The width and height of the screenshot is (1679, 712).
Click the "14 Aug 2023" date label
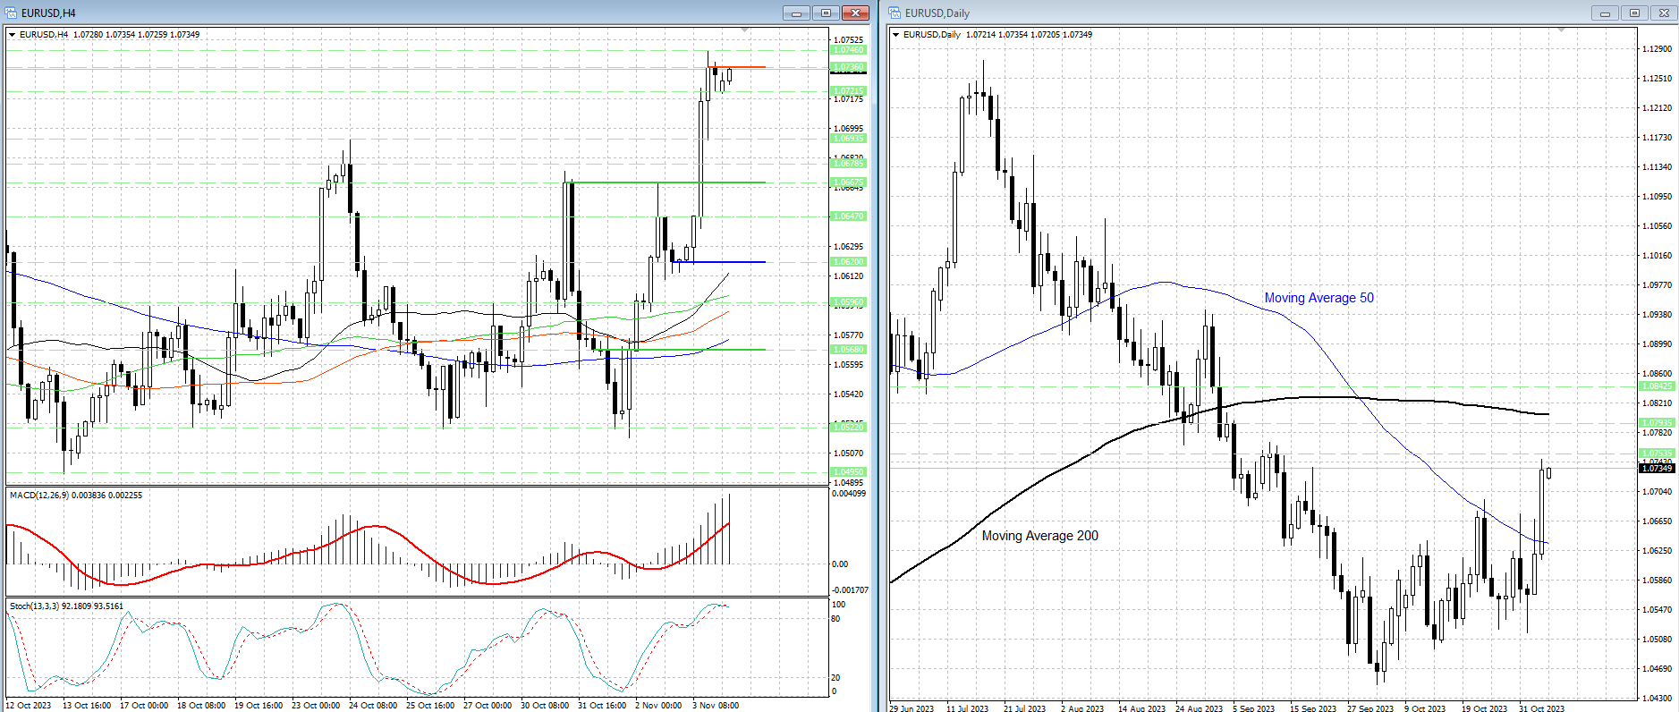(x=1141, y=708)
